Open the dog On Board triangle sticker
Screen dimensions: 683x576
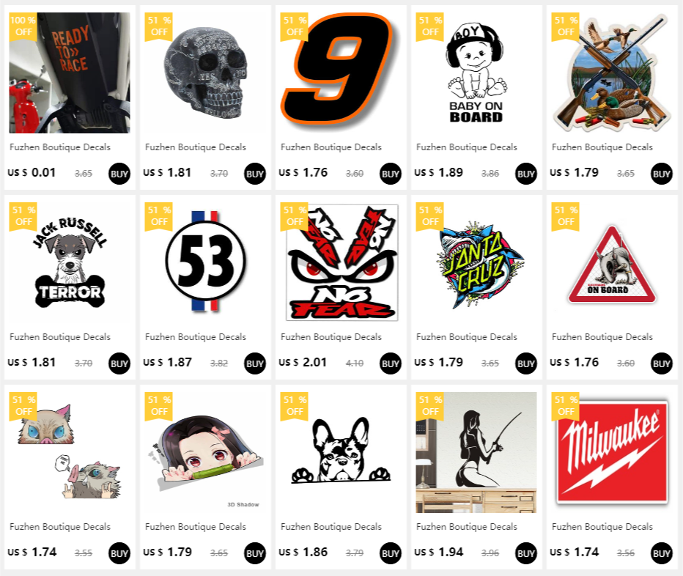pos(612,263)
